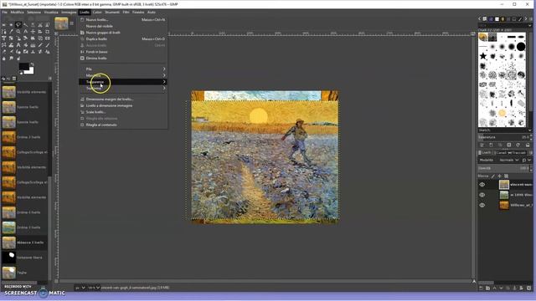Screen dimensions: 536x301
Task: Toggle the lock position and size icon
Action: pos(499,176)
